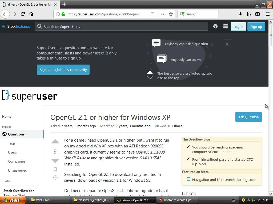Show the question activity history icon
Viewport: 273px width, 204px height.
55,177
